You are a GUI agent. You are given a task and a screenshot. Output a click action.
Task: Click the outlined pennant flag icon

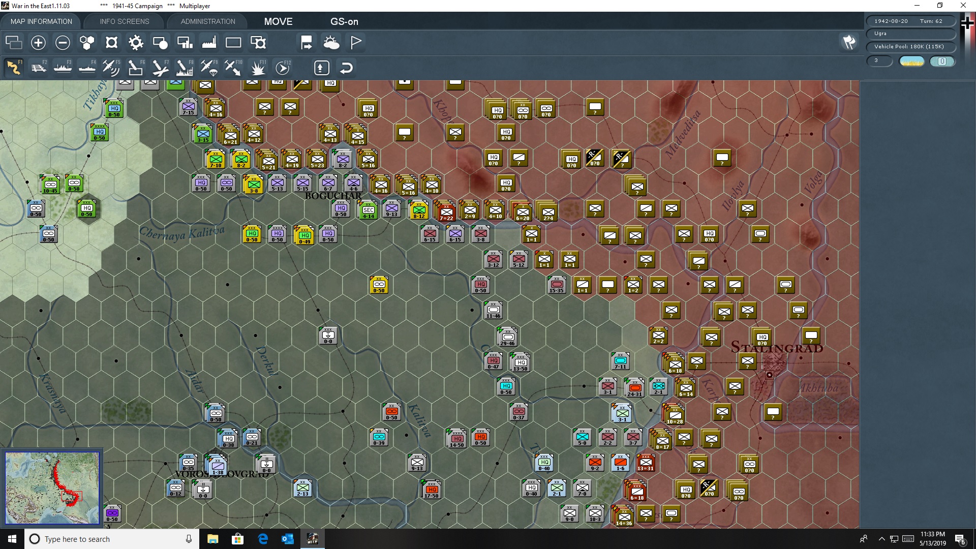pyautogui.click(x=356, y=42)
